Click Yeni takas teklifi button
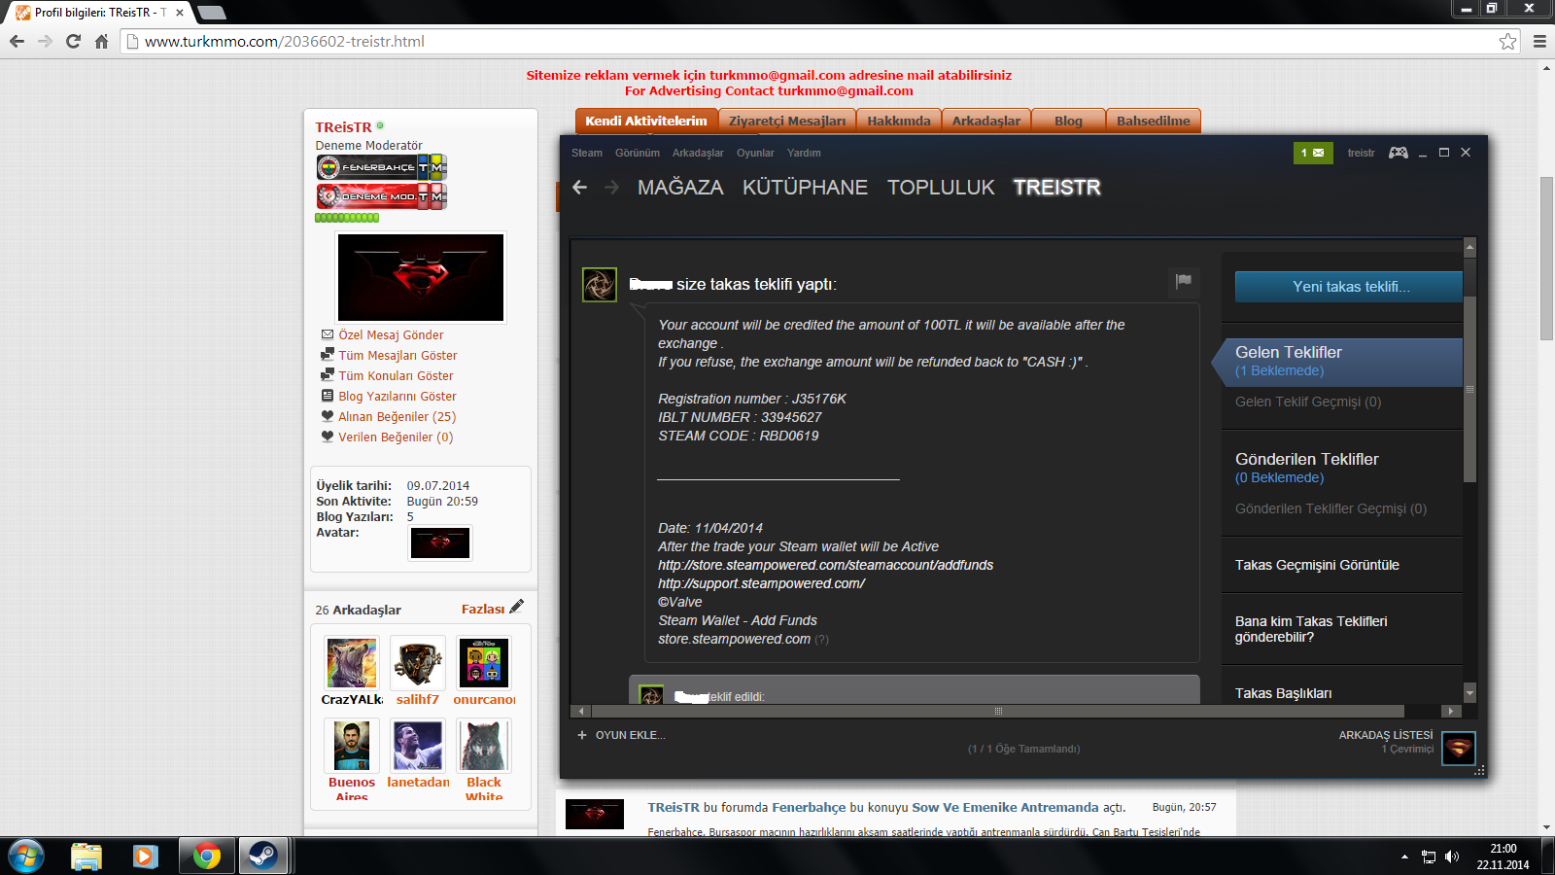The image size is (1555, 875). [x=1349, y=287]
